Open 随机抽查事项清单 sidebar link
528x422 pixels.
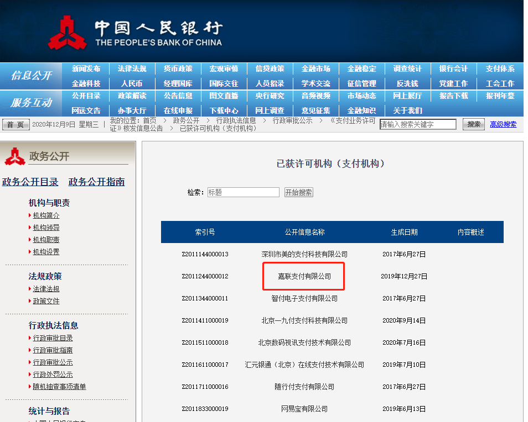click(x=59, y=387)
